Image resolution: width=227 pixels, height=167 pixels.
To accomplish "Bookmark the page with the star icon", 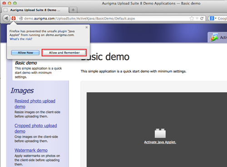I will 192,19.
